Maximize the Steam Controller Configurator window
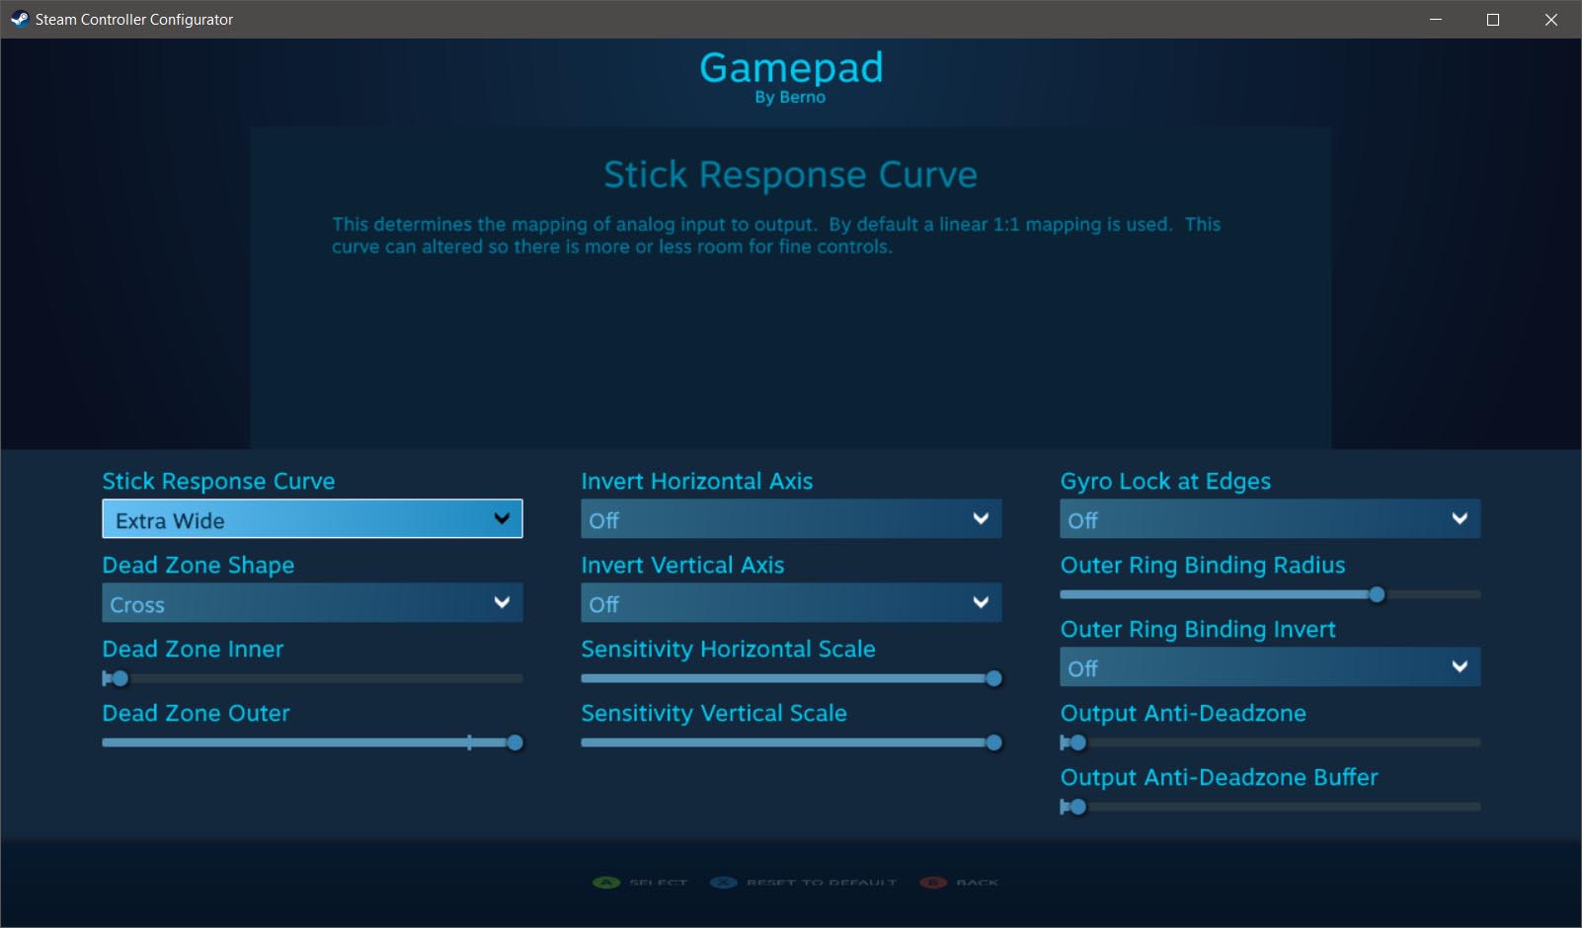The height and width of the screenshot is (928, 1582). (1493, 19)
